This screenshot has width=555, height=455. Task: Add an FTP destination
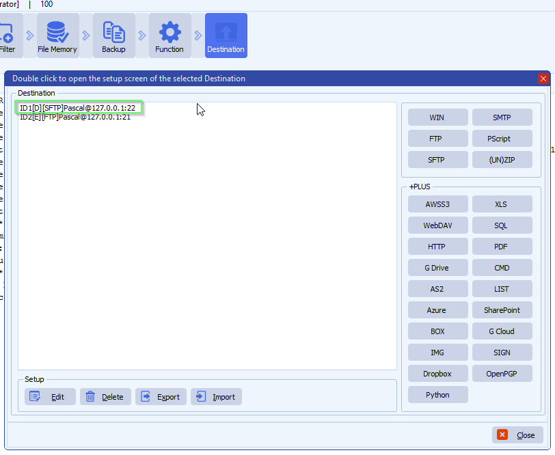[438, 138]
